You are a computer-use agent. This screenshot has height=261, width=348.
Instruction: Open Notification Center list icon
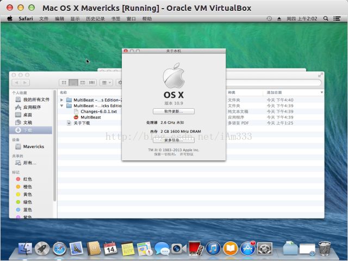[x=337, y=18]
